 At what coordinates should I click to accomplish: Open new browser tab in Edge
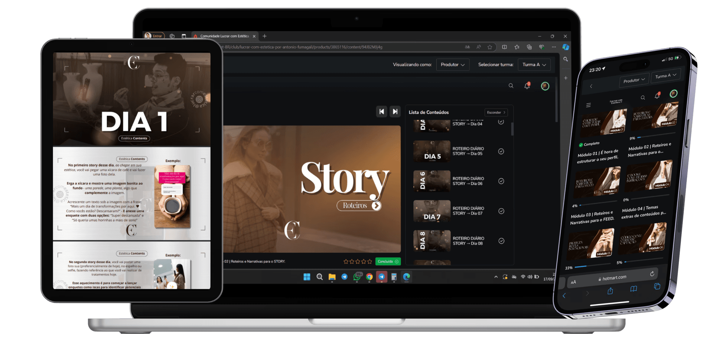(x=264, y=36)
